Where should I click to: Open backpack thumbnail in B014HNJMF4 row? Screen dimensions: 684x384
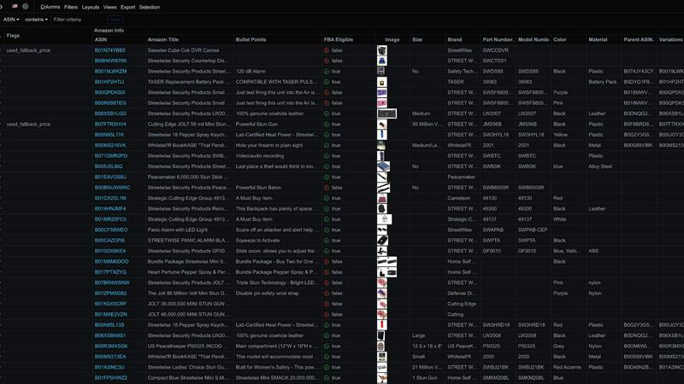[381, 208]
